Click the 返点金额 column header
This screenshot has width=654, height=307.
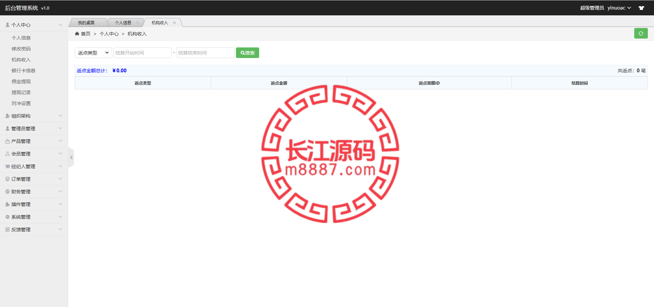[x=279, y=83]
